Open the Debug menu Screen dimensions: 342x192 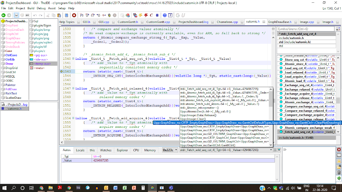click(41, 8)
